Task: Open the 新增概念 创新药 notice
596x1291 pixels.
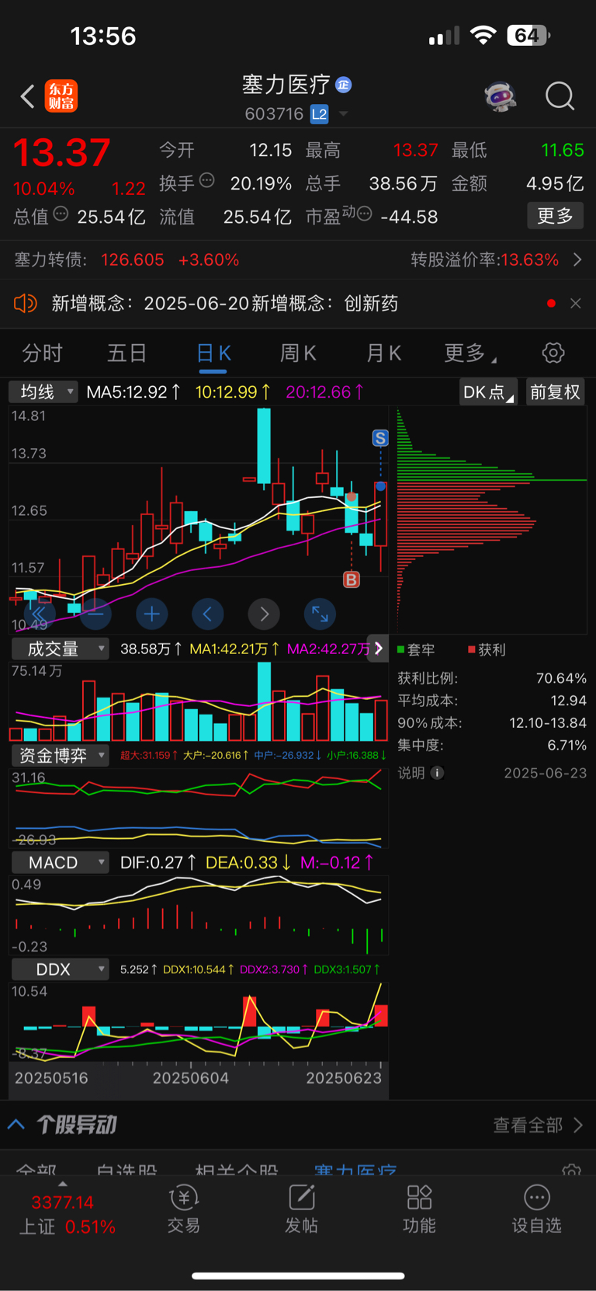Action: click(225, 303)
